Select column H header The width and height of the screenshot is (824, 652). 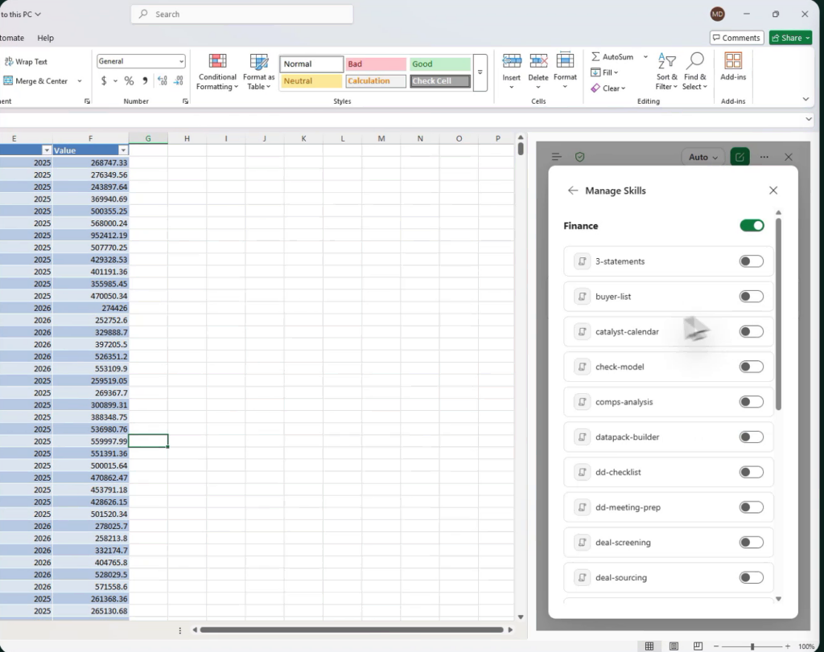pyautogui.click(x=187, y=138)
